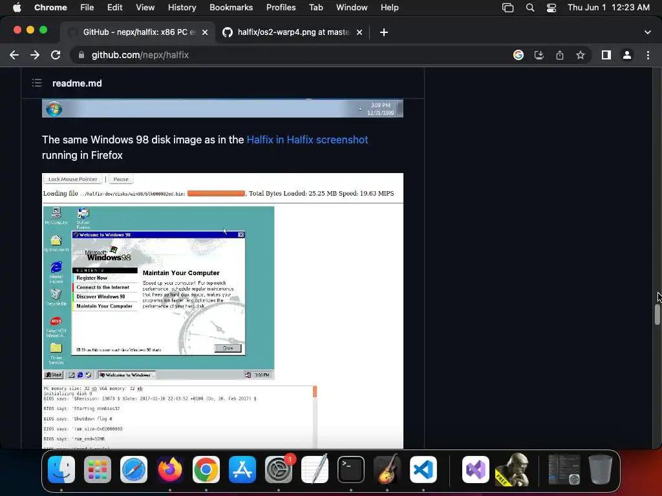Open Google account icon in address bar
This screenshot has width=662, height=496.
[x=518, y=56]
